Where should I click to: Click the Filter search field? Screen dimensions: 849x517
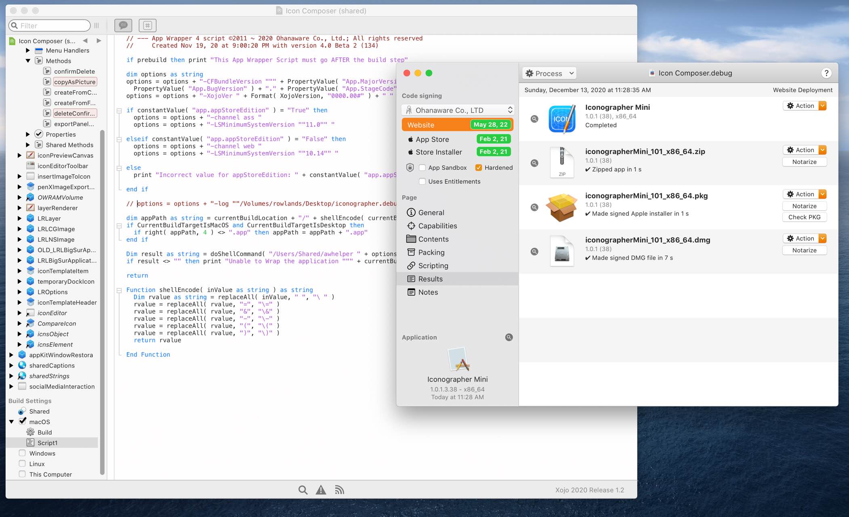point(49,25)
